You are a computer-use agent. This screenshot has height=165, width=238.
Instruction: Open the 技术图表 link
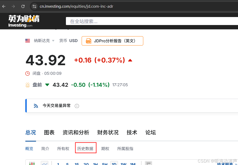pos(227,164)
